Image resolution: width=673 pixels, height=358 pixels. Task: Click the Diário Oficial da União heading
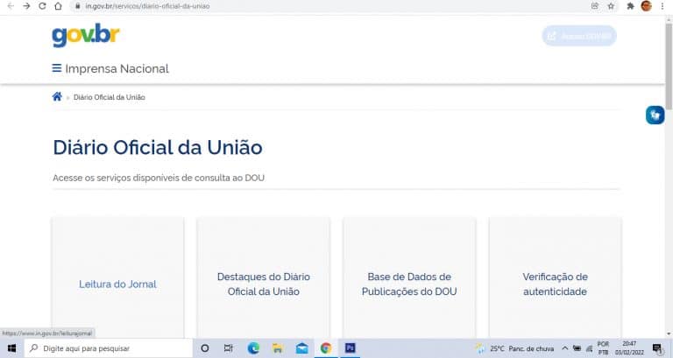tap(158, 147)
